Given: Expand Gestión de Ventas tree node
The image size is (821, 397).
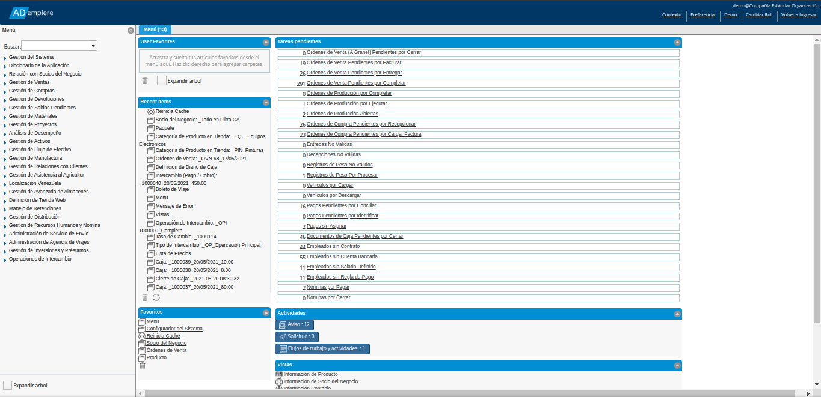Looking at the screenshot, I should pos(5,83).
